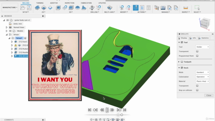Toggle visibility of guitar body cam v1
Screen dimensions: 215x121
pyautogui.click(x=7, y=20)
